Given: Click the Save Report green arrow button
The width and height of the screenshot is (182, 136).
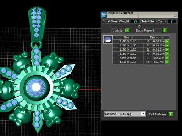Looking at the screenshot, I should [165, 31].
